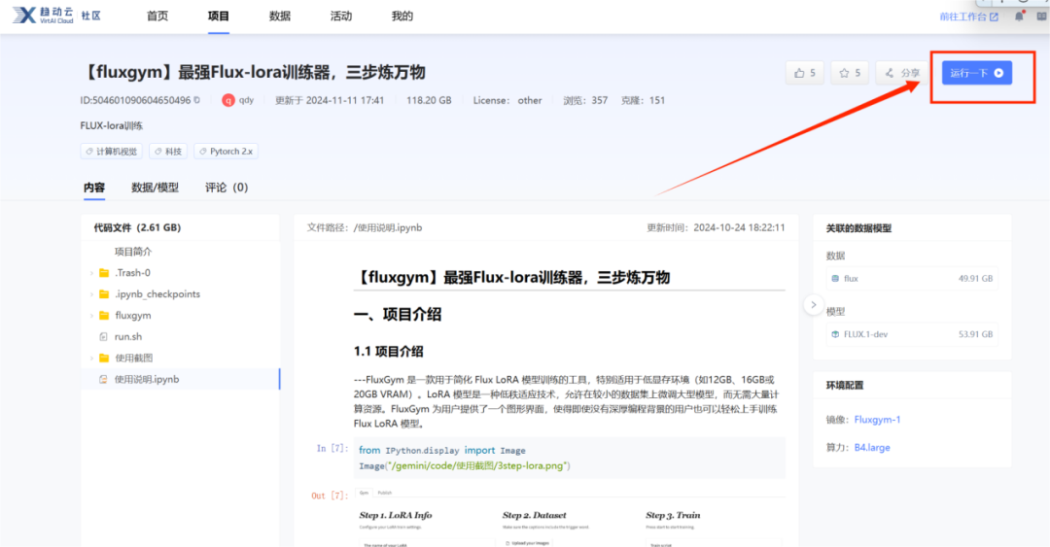Screen dimensions: 1050x547
Task: Click the thumbs-up like icon
Action: (x=799, y=73)
